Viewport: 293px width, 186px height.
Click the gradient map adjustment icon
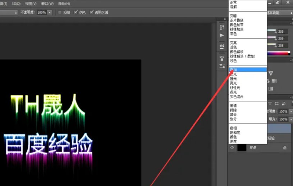[x=271, y=89]
